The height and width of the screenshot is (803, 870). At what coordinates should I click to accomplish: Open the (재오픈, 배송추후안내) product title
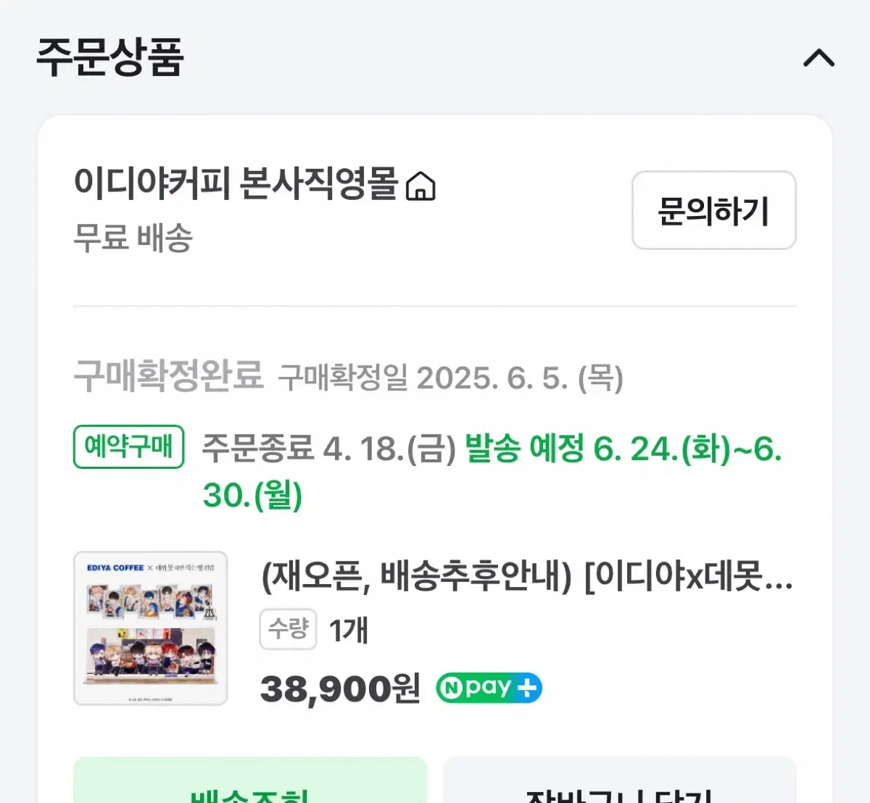pyautogui.click(x=526, y=578)
